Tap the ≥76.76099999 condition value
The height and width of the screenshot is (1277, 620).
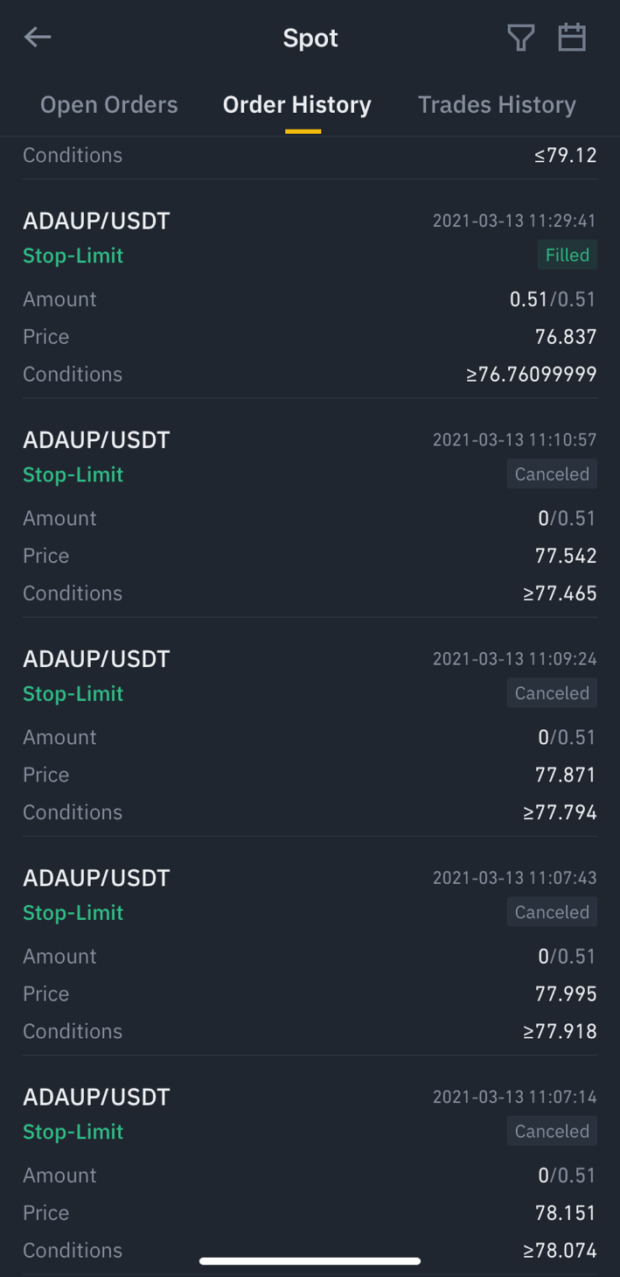[531, 375]
